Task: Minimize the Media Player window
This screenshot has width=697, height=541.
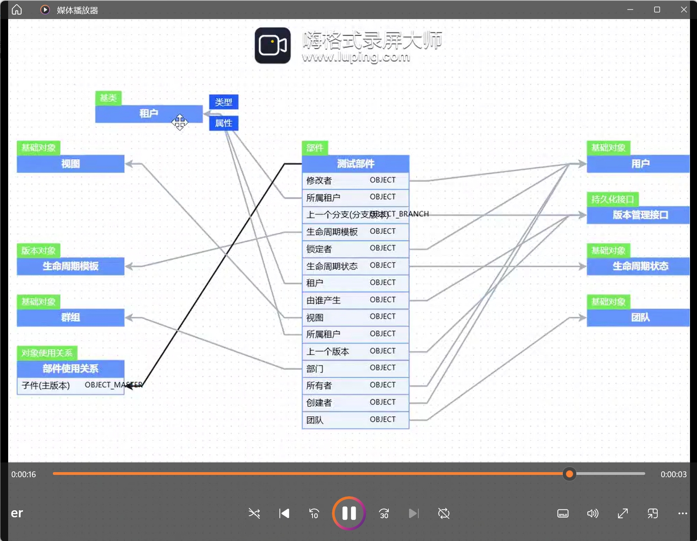Action: 630,9
